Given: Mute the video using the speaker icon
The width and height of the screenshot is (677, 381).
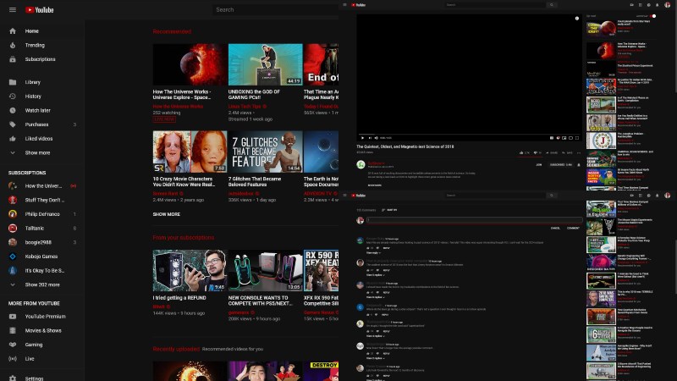Looking at the screenshot, I should pos(376,138).
